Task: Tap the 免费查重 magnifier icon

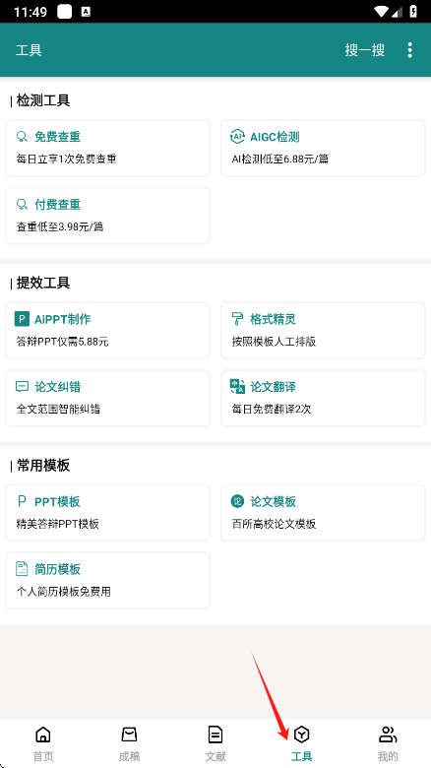Action: pyautogui.click(x=22, y=137)
